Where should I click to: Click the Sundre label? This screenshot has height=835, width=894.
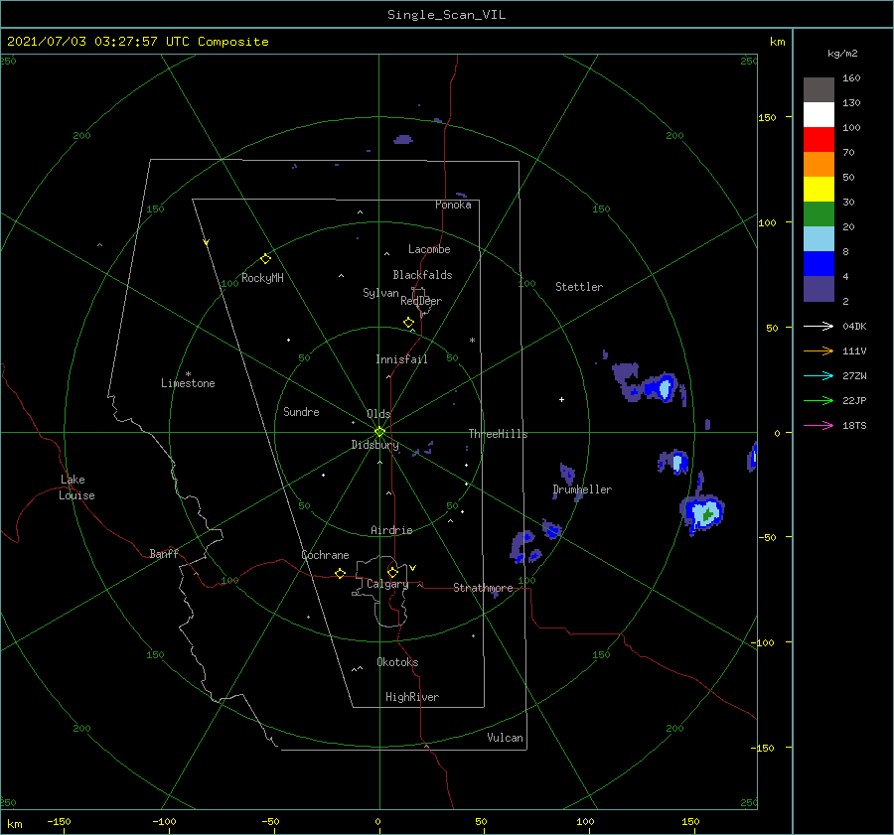(x=301, y=411)
